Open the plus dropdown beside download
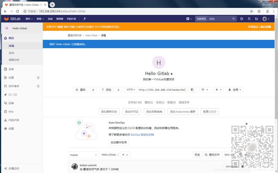This screenshot has width=278, height=173. (x=218, y=90)
